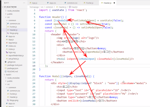Switch to the common.css editor tab
Screen dimensions: 150x107
tap(72, 3)
